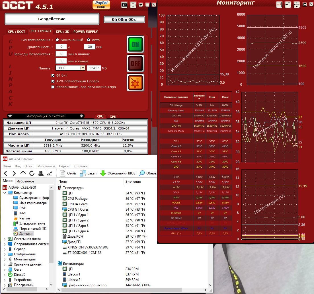The height and width of the screenshot is (294, 314).
Task: Switch system info to CPU tab
Action: point(100,117)
